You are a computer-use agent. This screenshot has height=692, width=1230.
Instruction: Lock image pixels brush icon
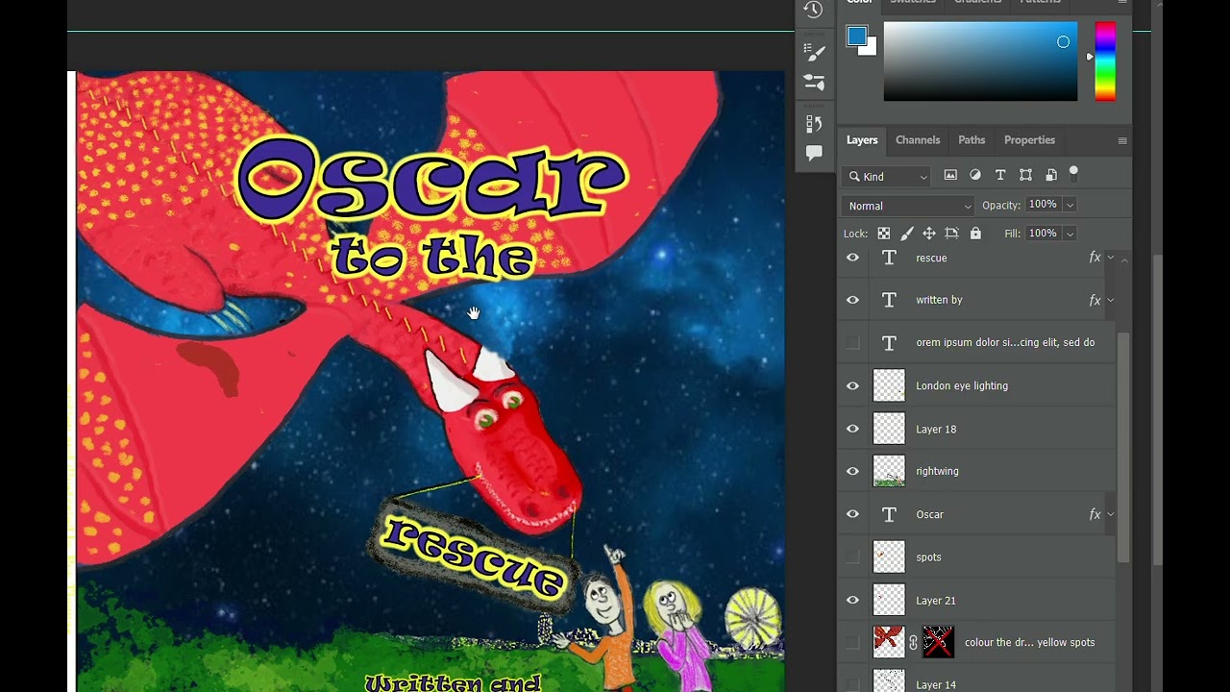[x=906, y=233]
